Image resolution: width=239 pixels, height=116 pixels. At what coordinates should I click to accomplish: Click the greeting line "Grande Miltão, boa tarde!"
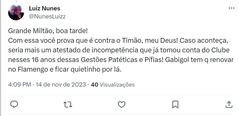point(48,31)
